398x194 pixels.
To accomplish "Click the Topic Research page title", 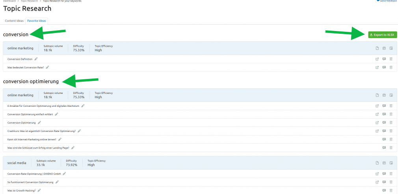I will pos(27,9).
